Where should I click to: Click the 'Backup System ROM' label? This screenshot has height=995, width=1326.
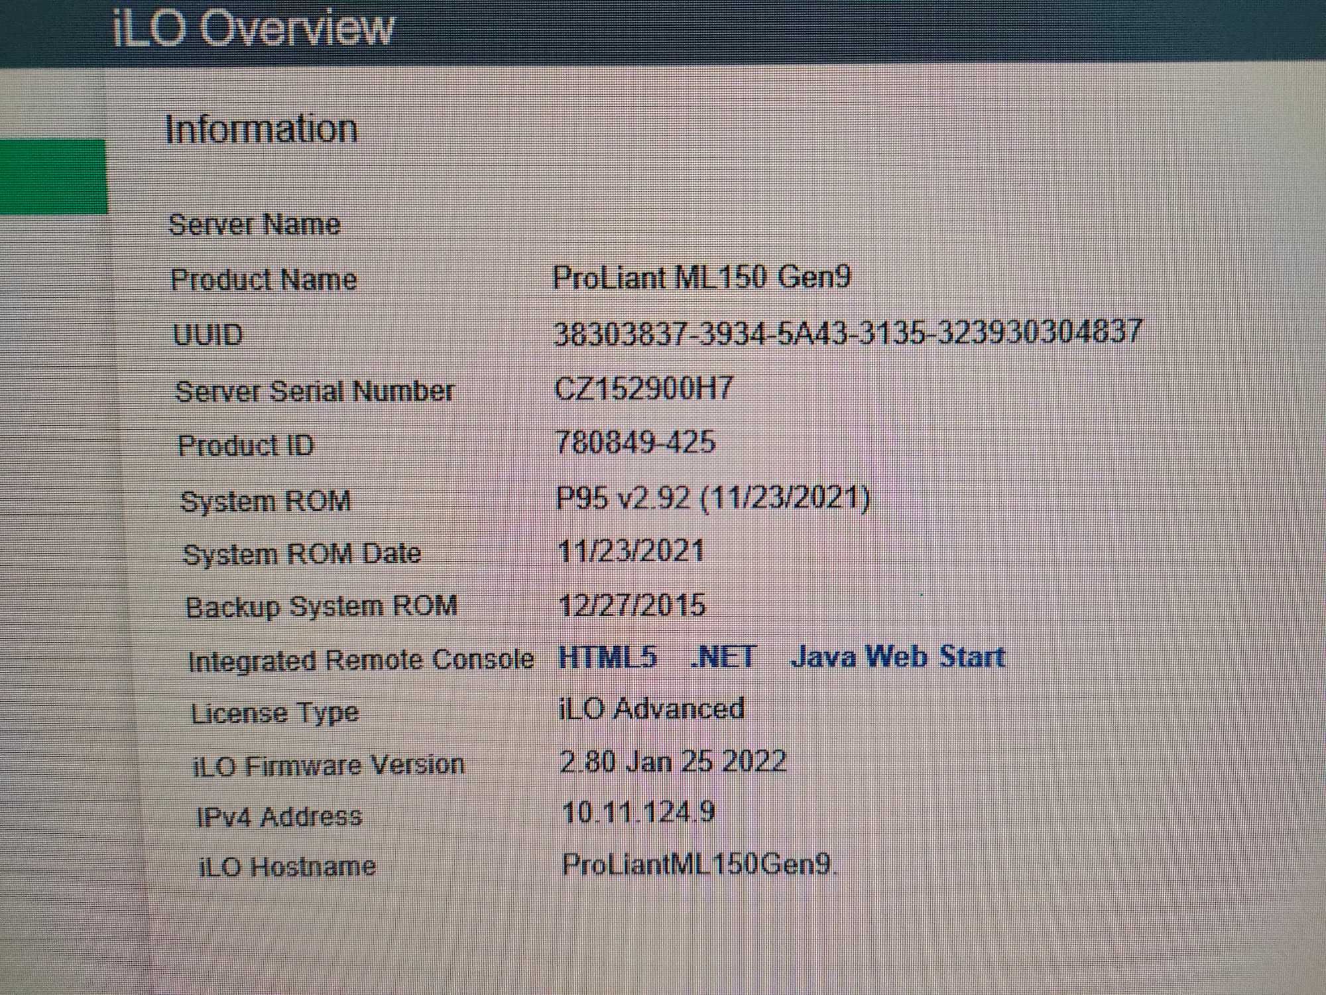[322, 607]
